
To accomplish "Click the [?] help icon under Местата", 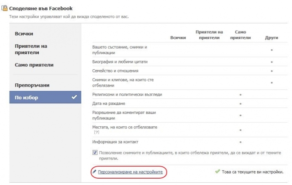I will tap(97, 132).
